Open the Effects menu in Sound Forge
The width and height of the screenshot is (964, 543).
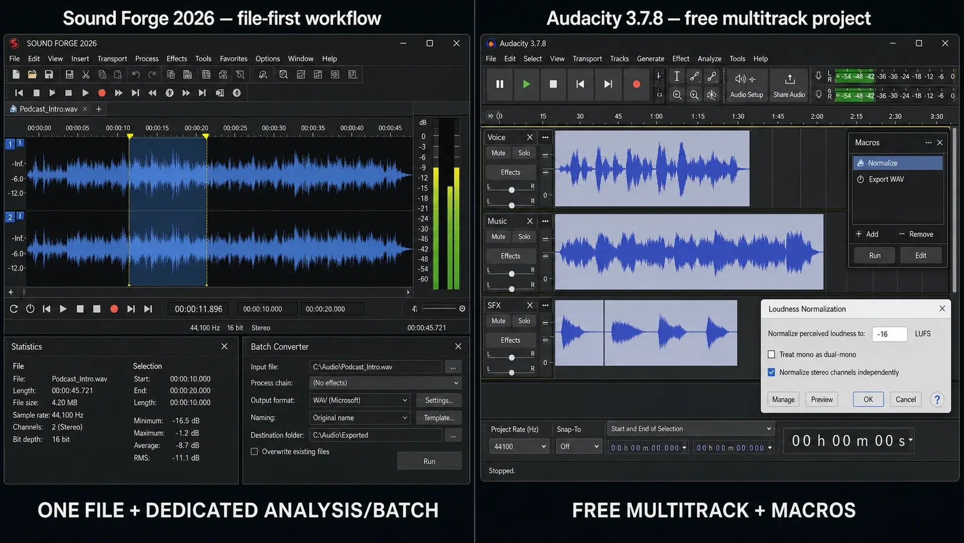[177, 59]
